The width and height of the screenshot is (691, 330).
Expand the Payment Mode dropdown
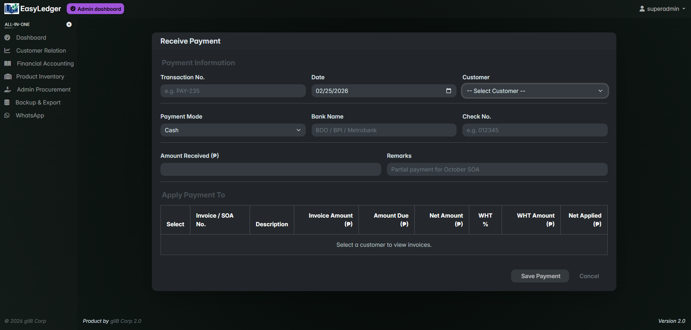click(233, 130)
